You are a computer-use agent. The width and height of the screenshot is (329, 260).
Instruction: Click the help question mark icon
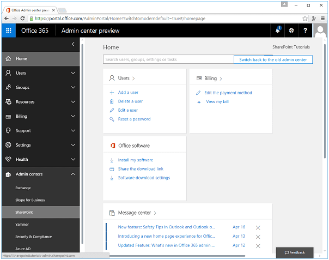pos(305,31)
